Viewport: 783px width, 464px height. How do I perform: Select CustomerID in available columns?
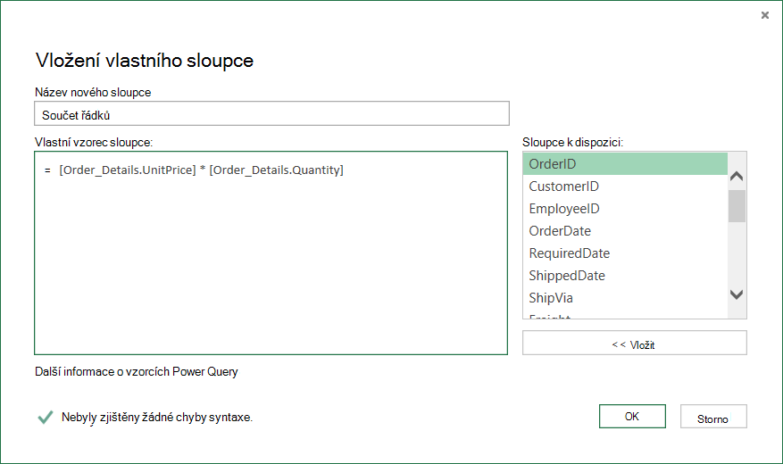tap(625, 186)
